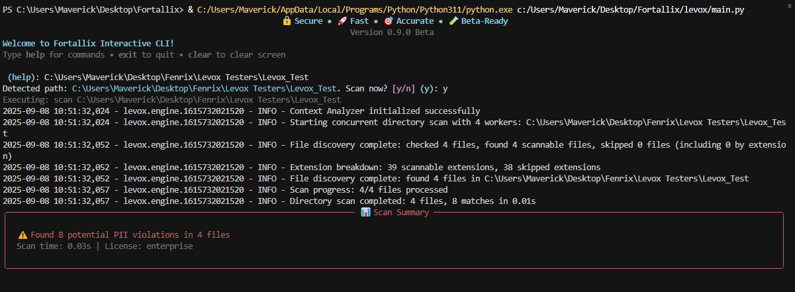The image size is (795, 292).
Task: Click 'clear to clear screen' in the hint line
Action: [x=236, y=55]
